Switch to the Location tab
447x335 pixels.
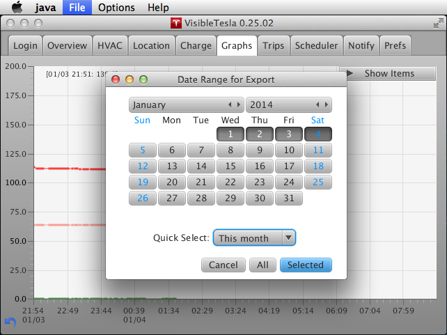pyautogui.click(x=151, y=45)
